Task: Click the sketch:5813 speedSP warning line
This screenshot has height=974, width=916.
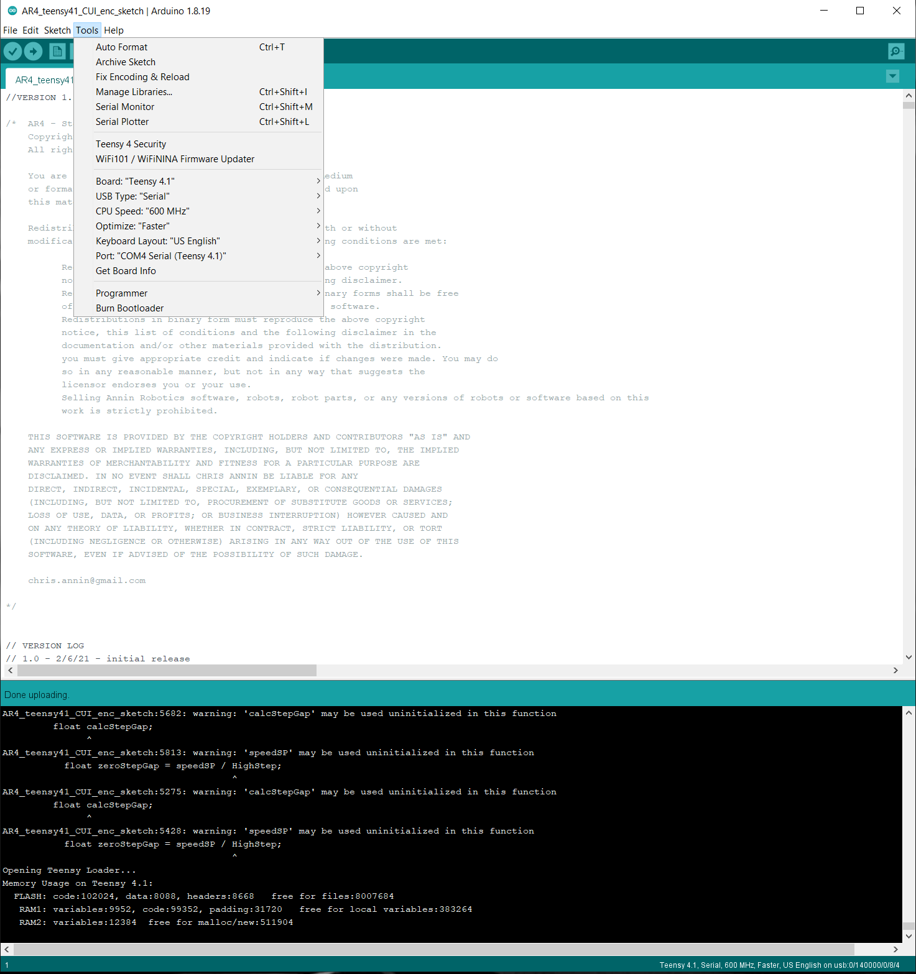Action: click(x=268, y=753)
